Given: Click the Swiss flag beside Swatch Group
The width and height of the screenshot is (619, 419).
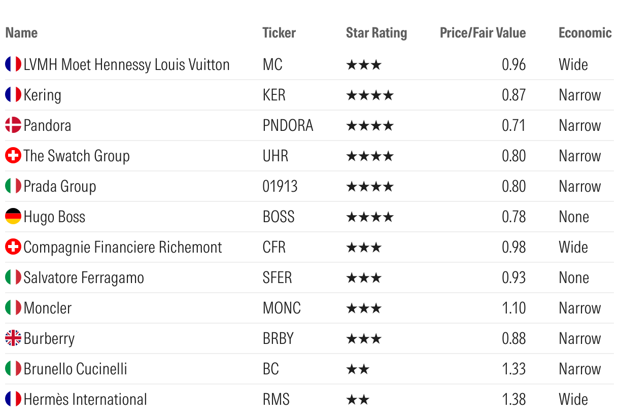Looking at the screenshot, I should [13, 156].
